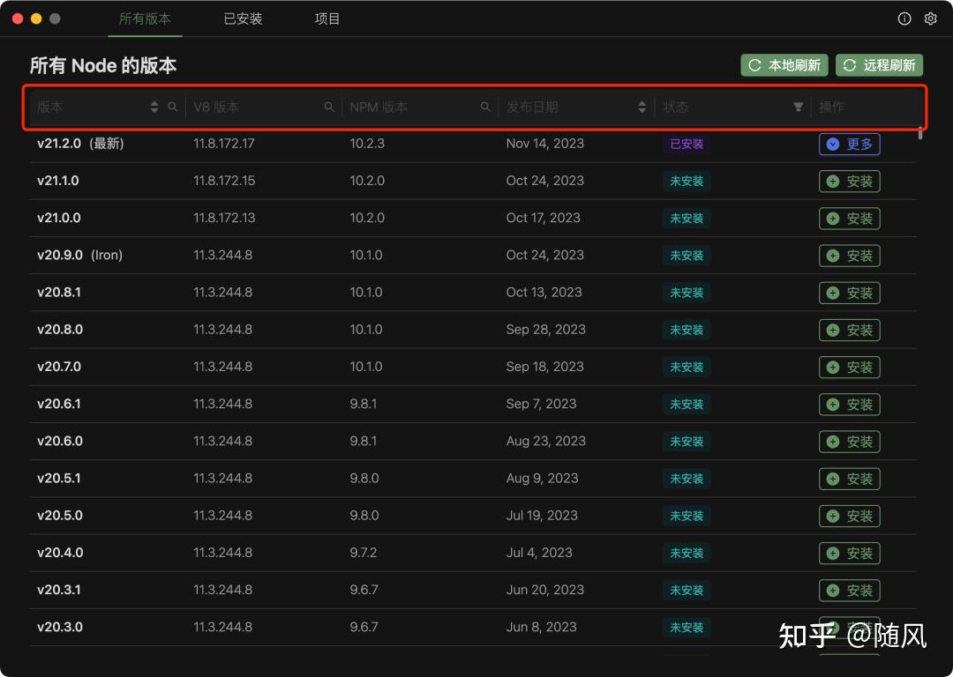Image resolution: width=953 pixels, height=677 pixels.
Task: Open the 状态 column filter icon
Action: (x=798, y=107)
